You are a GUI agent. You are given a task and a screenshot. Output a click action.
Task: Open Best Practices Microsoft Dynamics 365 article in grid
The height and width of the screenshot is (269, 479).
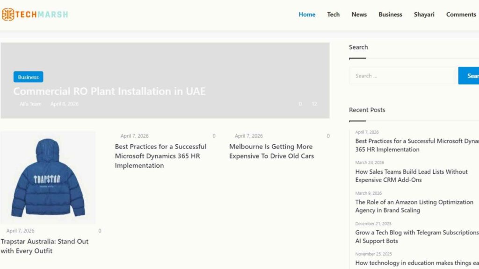pos(161,156)
